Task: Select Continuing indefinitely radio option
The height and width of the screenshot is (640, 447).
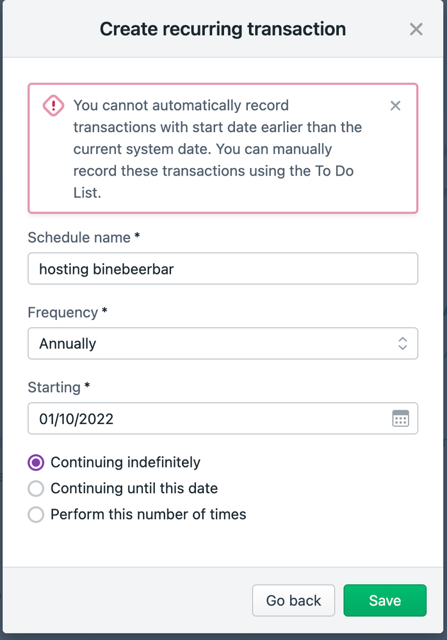Action: 37,462
